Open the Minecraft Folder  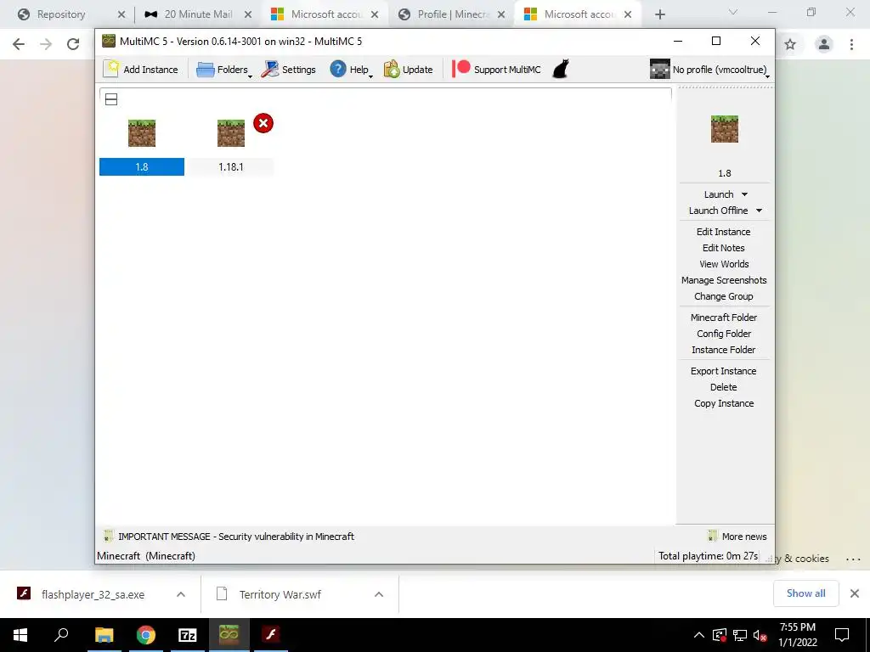pyautogui.click(x=724, y=318)
